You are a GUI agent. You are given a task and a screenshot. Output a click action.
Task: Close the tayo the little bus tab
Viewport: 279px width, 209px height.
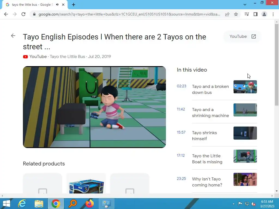tap(63, 5)
